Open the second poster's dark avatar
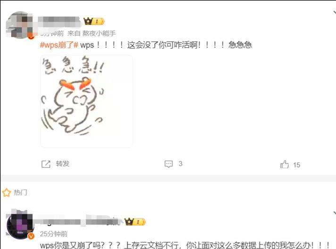Screen dimensions: 336x249 click(x=20, y=226)
